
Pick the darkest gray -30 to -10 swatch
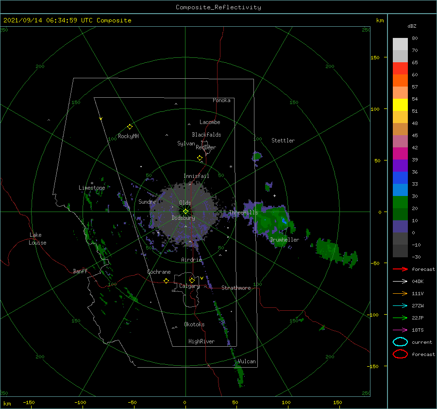click(400, 251)
